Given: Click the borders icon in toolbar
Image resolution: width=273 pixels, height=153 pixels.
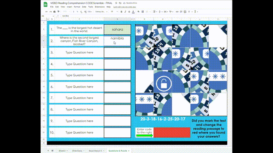Looking at the screenshot, I should click(x=142, y=12).
